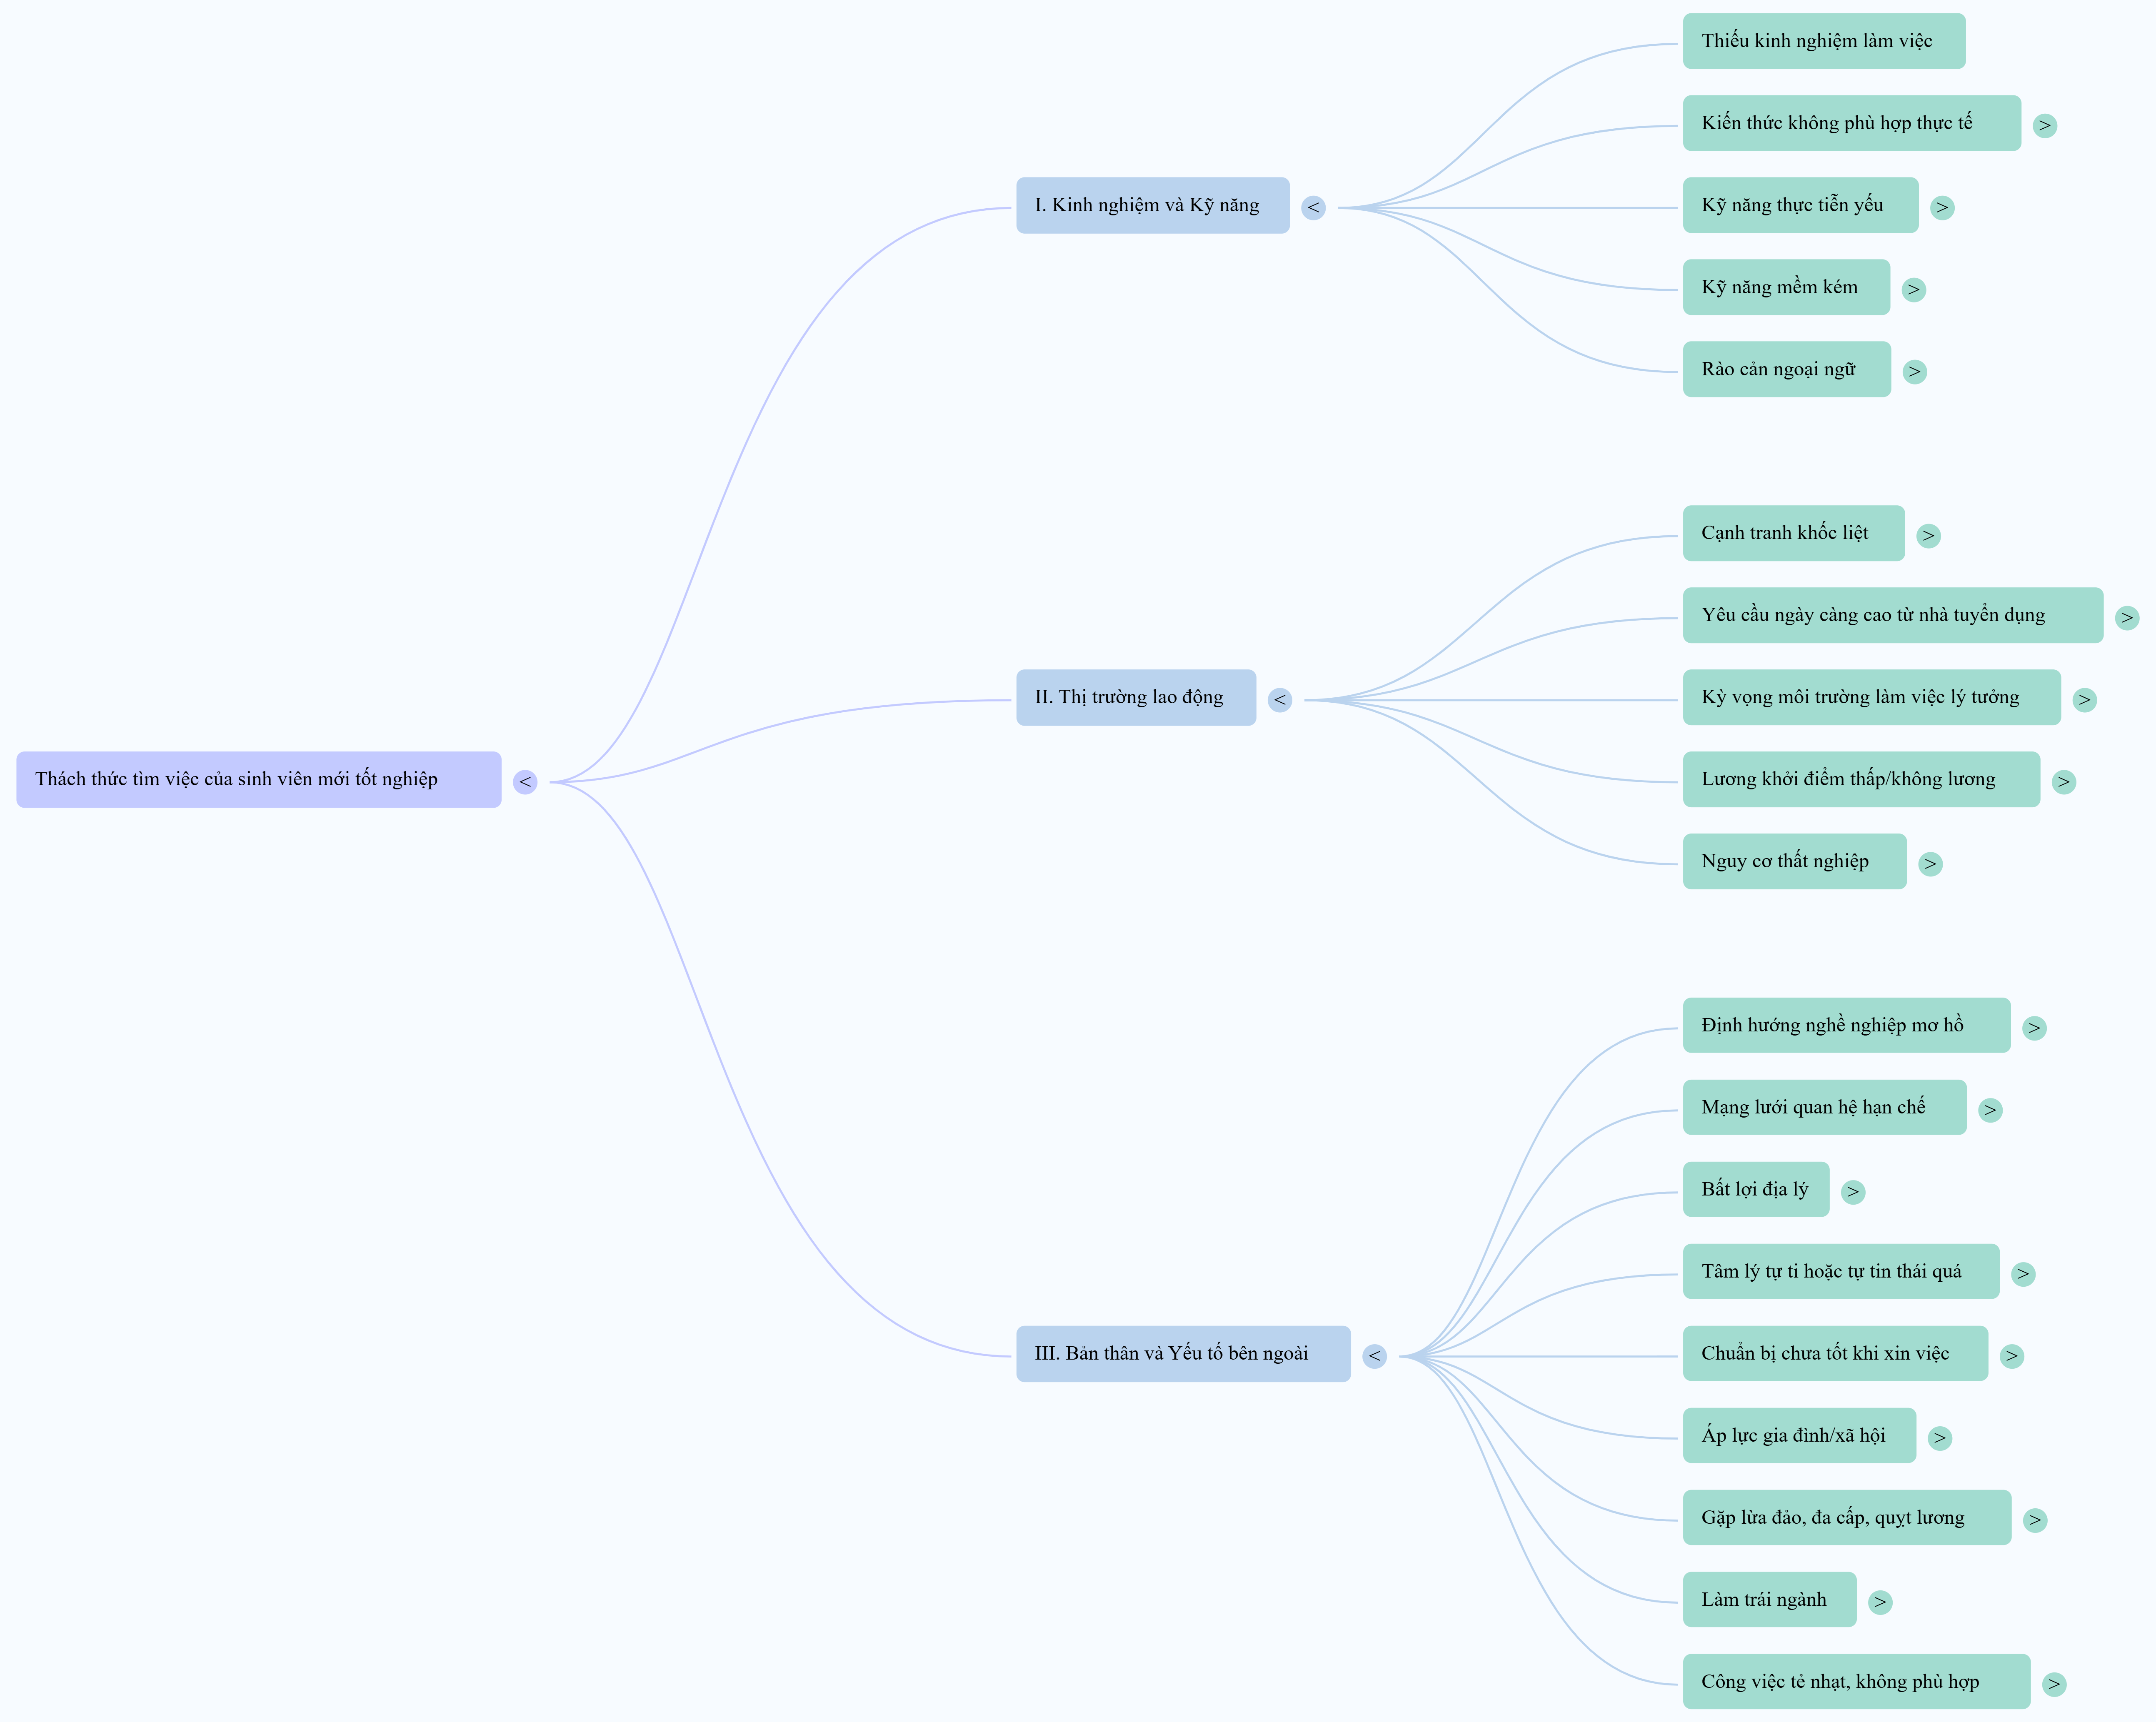Image resolution: width=2156 pixels, height=1722 pixels.
Task: Collapse the 'II. Thị trường lao động' branch
Action: pos(1280,700)
